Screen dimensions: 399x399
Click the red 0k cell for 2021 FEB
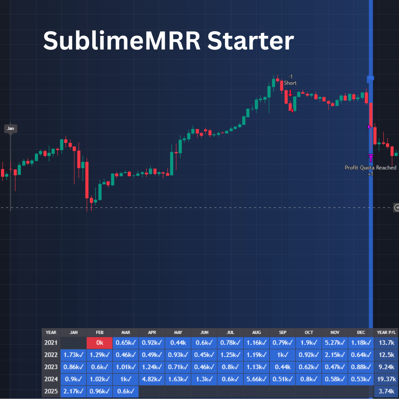(x=99, y=343)
